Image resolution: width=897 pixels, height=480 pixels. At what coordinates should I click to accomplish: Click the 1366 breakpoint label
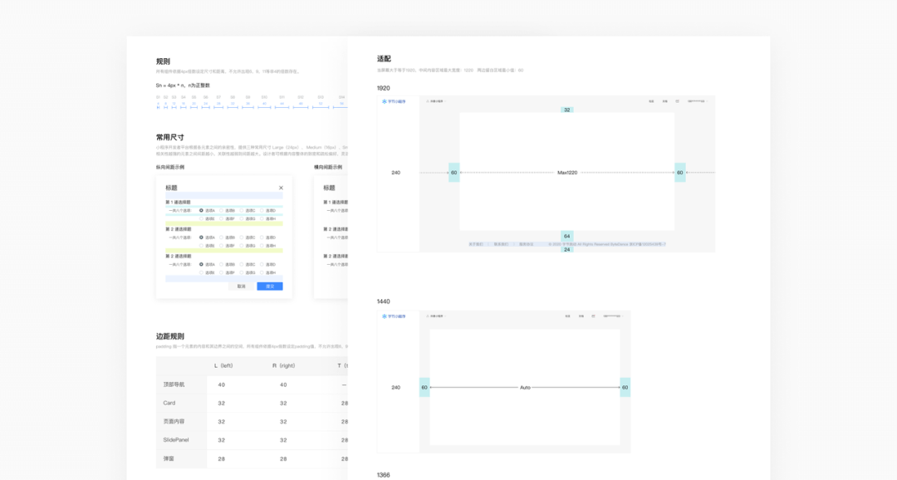[383, 475]
